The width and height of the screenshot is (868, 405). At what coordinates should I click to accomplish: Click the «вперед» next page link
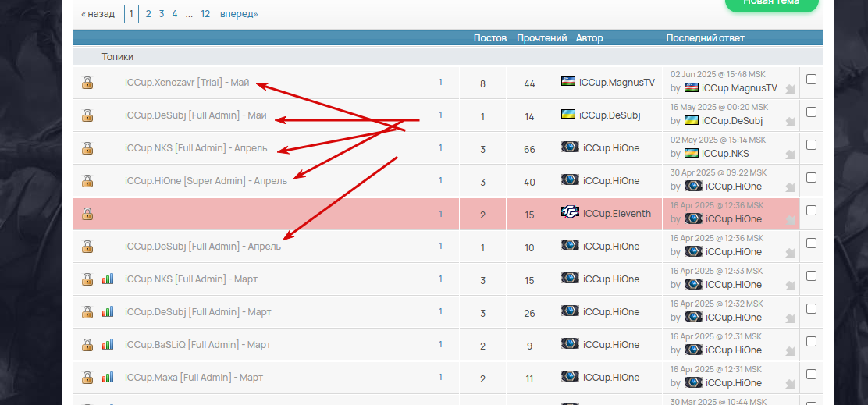click(239, 14)
